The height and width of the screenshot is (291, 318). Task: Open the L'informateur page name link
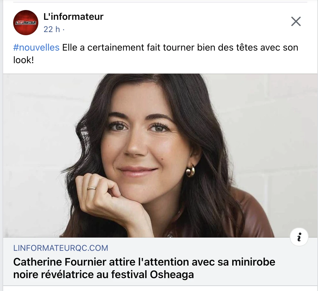point(74,17)
